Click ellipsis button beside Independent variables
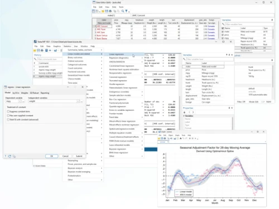 click(81, 101)
